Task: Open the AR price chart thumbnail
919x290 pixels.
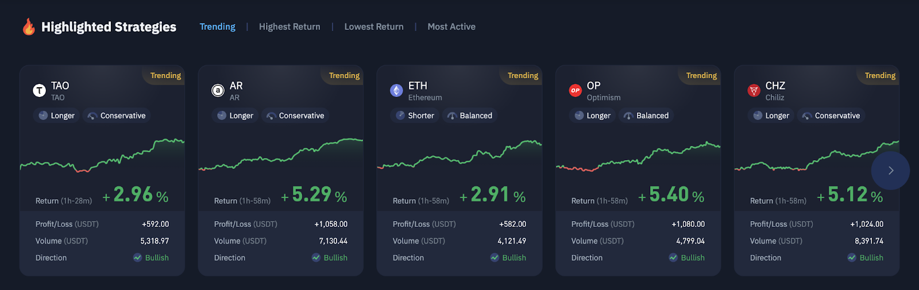Action: [x=280, y=155]
